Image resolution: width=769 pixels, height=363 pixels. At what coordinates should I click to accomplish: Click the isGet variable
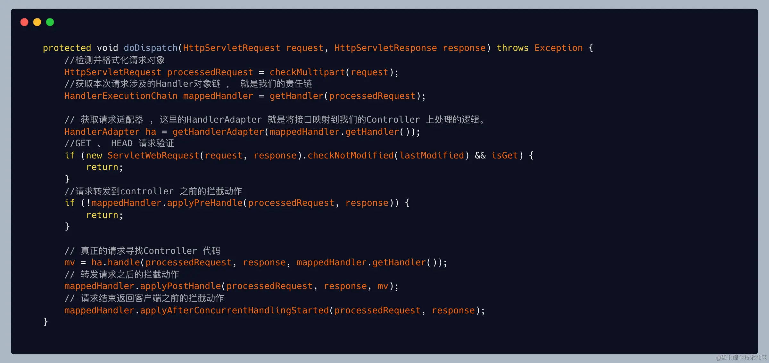505,156
